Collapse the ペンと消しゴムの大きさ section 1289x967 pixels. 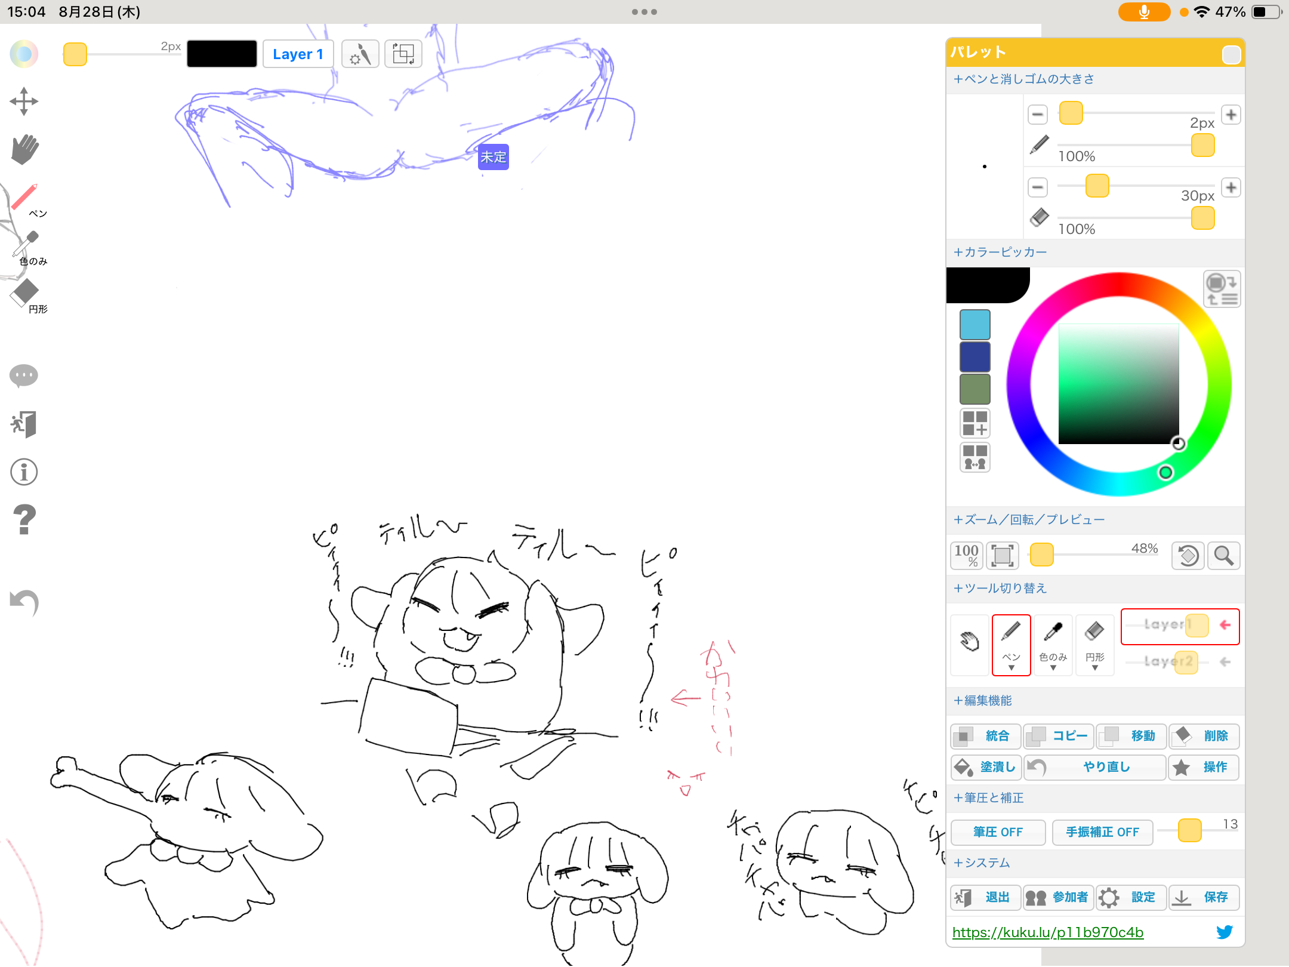[1024, 79]
